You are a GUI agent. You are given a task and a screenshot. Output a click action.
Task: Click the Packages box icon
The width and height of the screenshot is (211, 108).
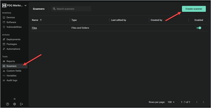click(x=4, y=44)
